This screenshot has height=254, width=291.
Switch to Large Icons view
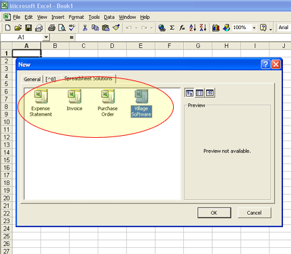pyautogui.click(x=189, y=93)
